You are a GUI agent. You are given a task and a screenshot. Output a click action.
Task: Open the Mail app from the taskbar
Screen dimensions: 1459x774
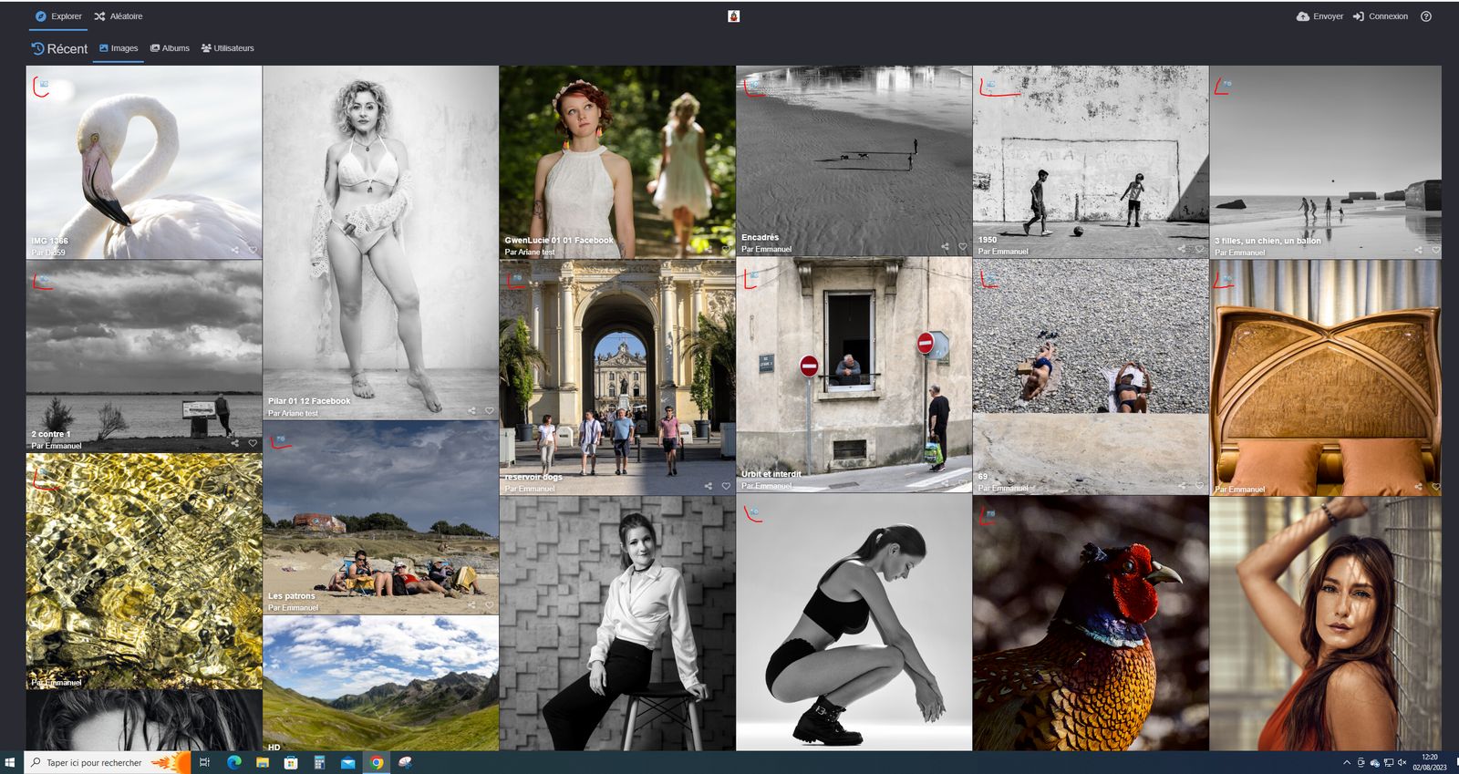(x=347, y=762)
